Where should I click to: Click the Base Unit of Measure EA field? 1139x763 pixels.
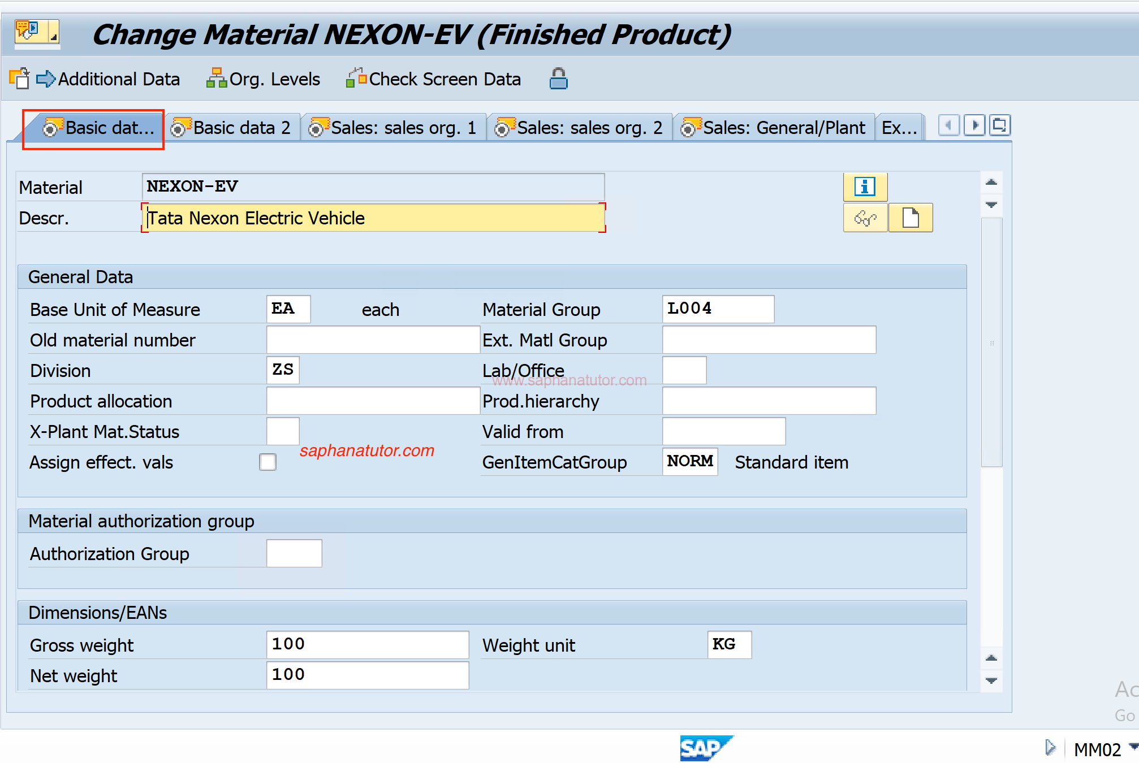[288, 309]
